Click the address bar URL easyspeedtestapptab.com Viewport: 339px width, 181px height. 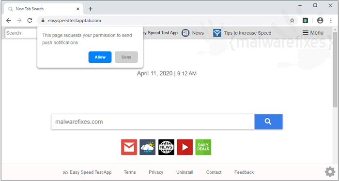coord(75,21)
